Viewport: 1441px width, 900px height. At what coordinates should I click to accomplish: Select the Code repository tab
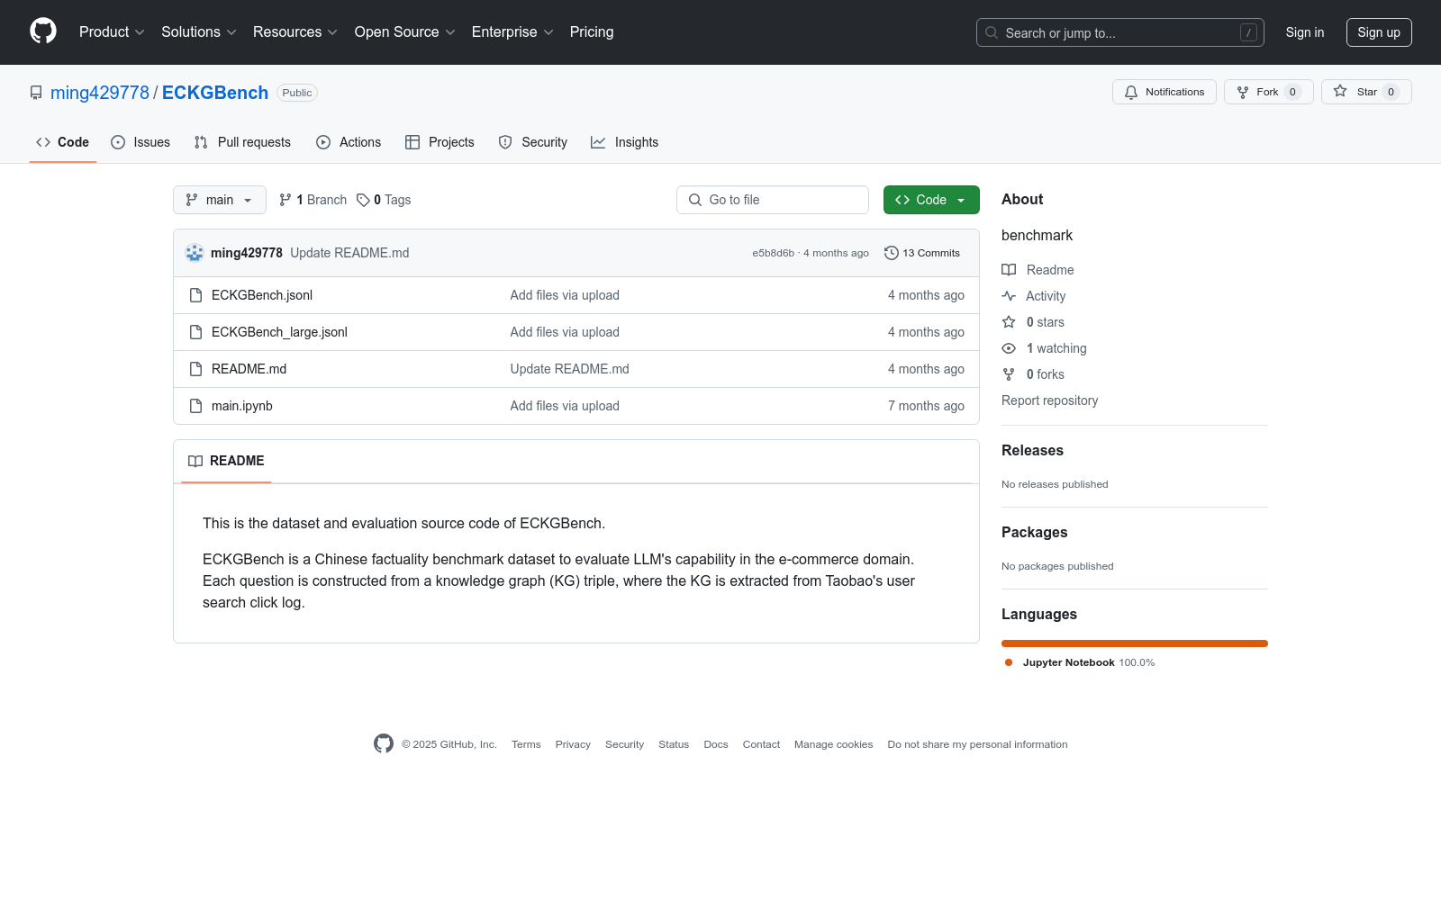[x=63, y=142]
